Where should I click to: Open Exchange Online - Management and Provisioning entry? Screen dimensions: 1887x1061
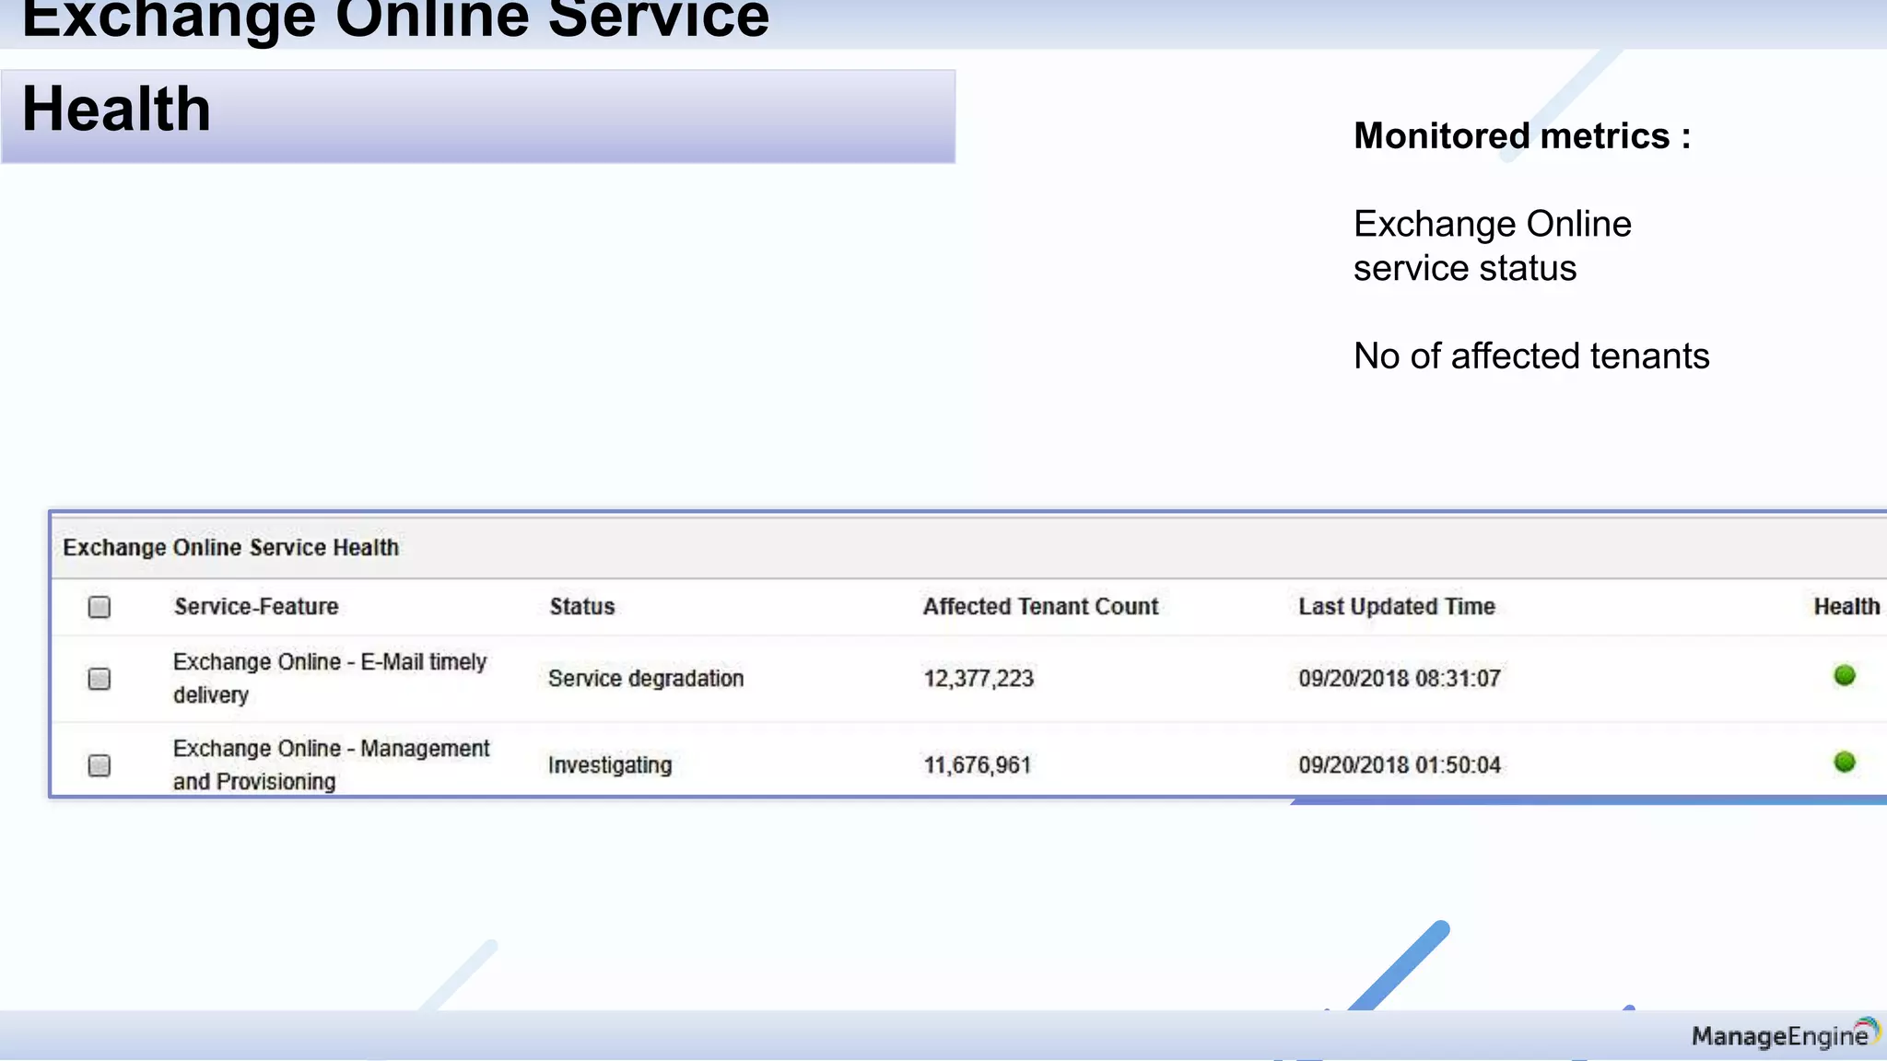pyautogui.click(x=332, y=764)
